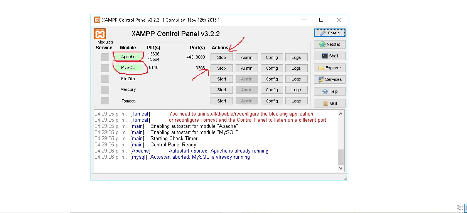Open FileZilla Config menu

tap(272, 79)
